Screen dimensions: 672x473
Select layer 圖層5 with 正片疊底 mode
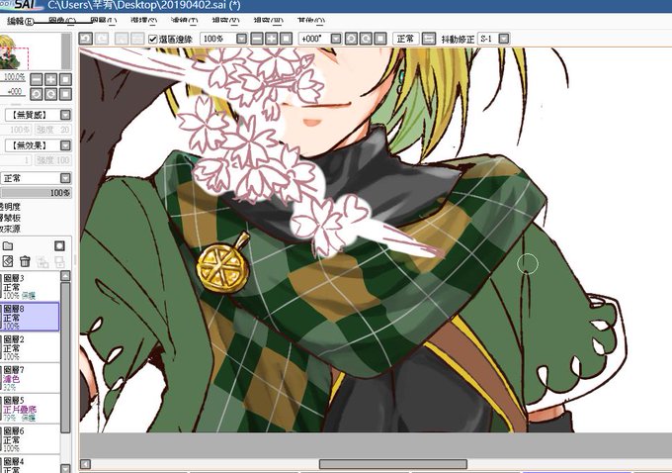pyautogui.click(x=30, y=408)
